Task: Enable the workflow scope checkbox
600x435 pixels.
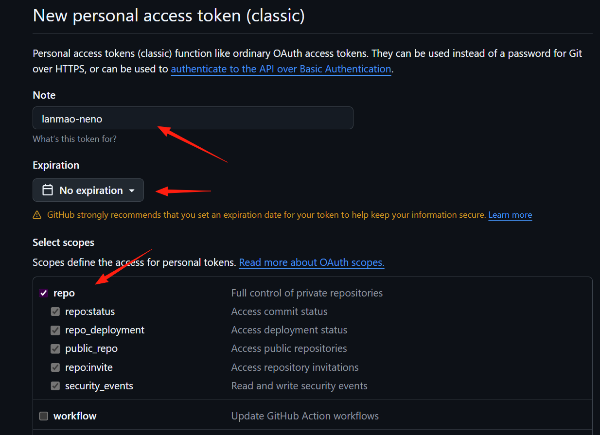Action: [x=44, y=416]
